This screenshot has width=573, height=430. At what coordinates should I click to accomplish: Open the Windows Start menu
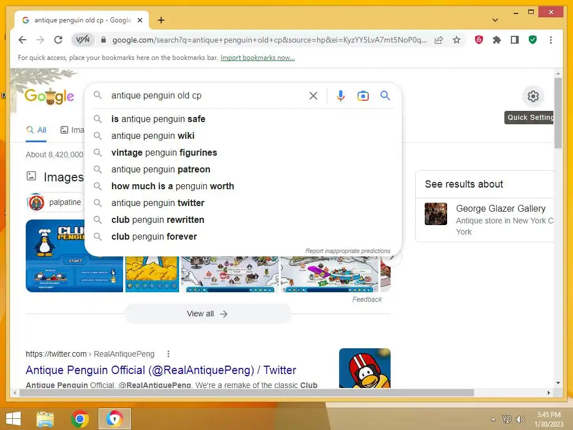(13, 419)
